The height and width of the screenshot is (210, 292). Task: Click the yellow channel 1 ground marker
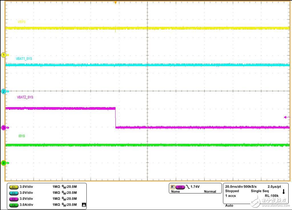(4, 55)
